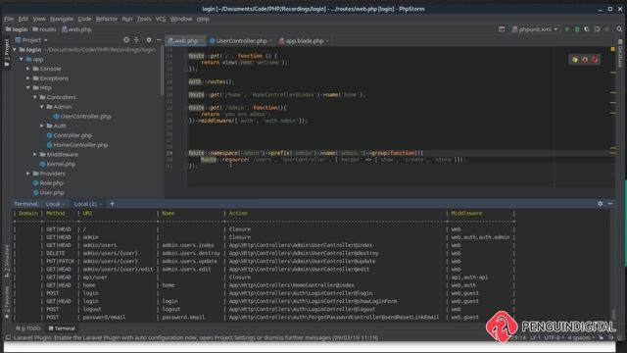Click the Laravel Plugin notification in the status bar

pos(196,337)
